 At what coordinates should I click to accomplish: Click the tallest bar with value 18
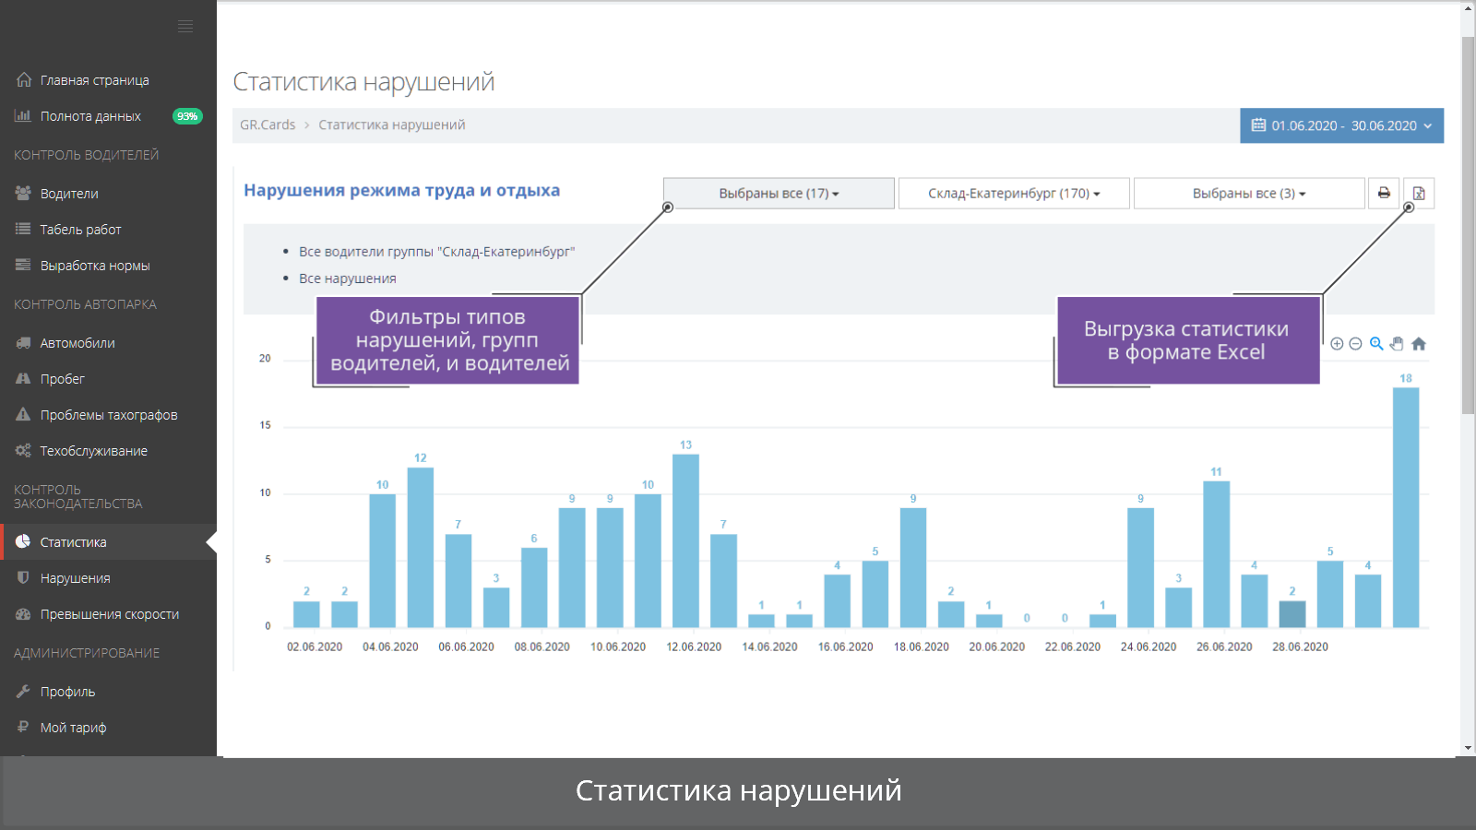coord(1406,507)
